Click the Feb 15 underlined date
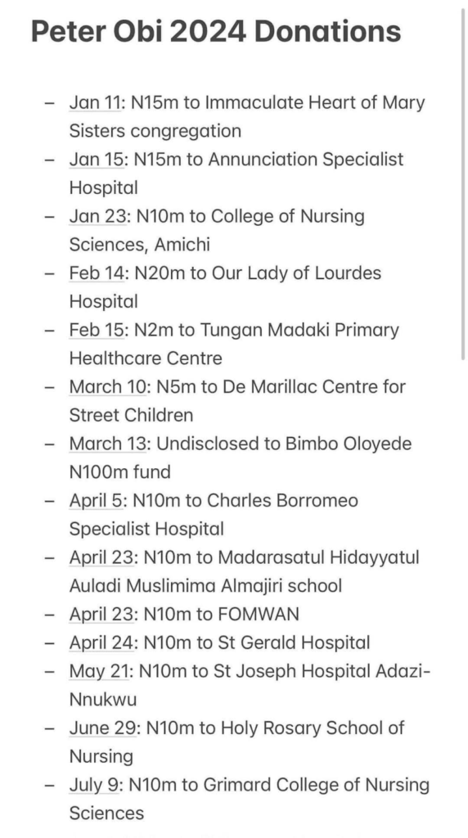Image resolution: width=468 pixels, height=838 pixels. click(97, 330)
